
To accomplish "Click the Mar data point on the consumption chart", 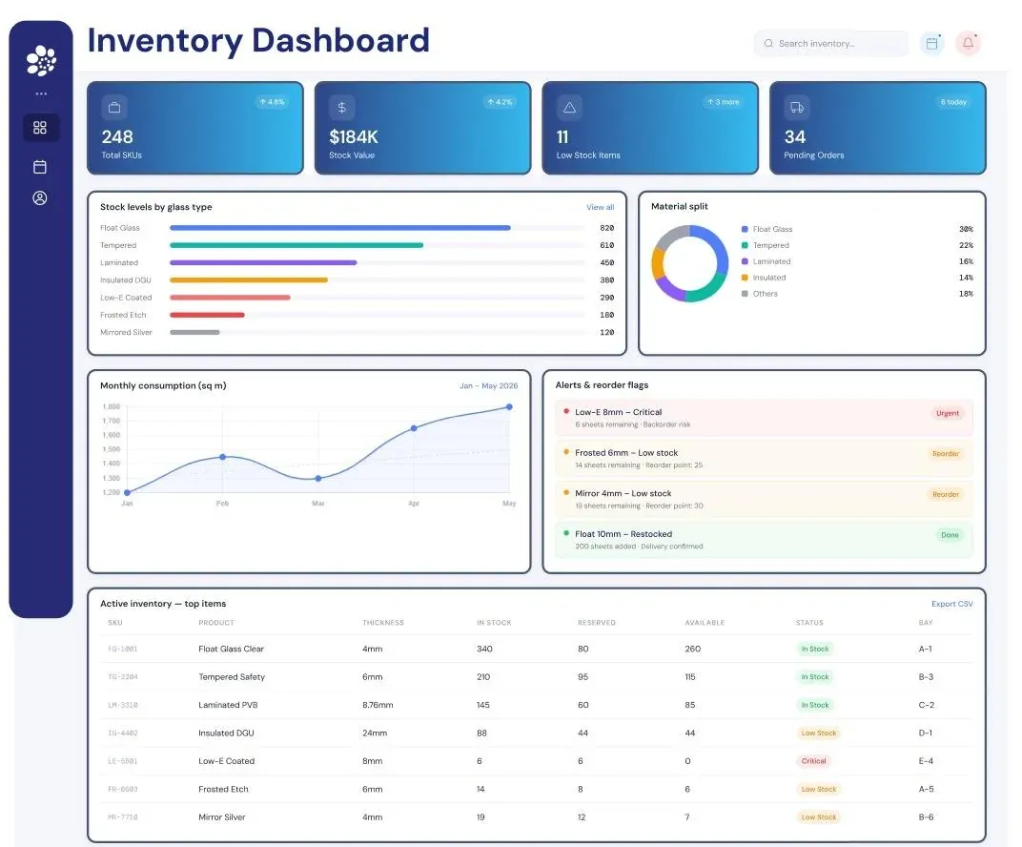I will [318, 479].
